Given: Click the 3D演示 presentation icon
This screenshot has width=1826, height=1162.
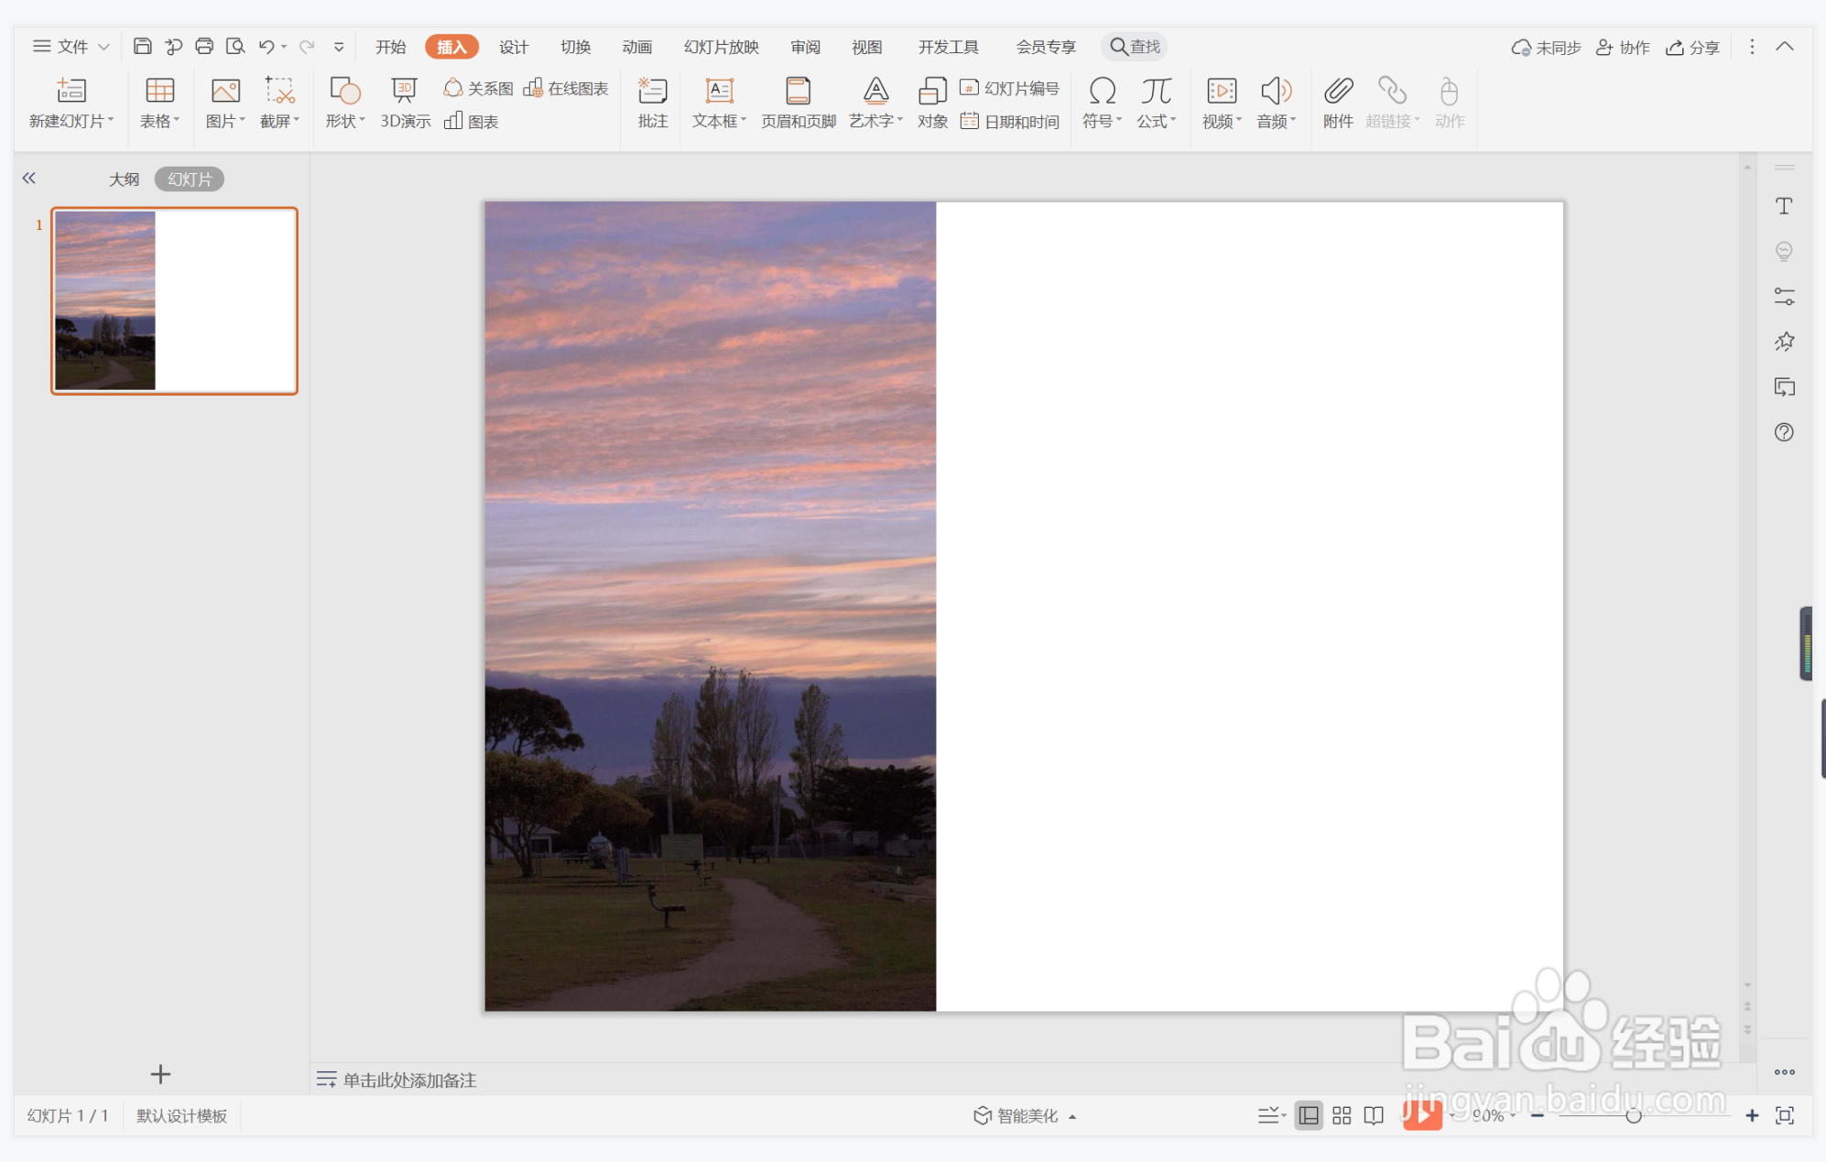Looking at the screenshot, I should click(404, 91).
